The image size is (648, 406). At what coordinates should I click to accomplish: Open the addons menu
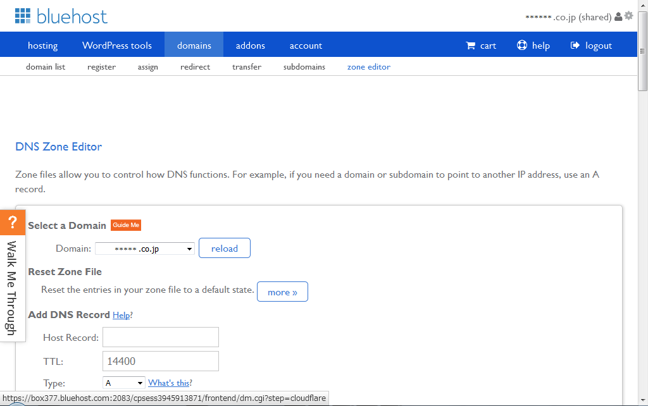(251, 46)
